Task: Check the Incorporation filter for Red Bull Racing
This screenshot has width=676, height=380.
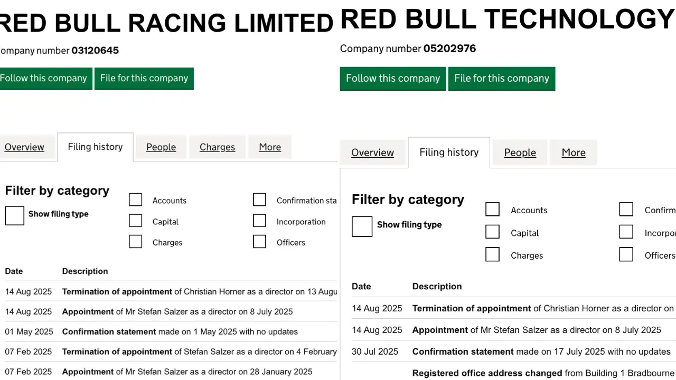Action: coord(259,220)
